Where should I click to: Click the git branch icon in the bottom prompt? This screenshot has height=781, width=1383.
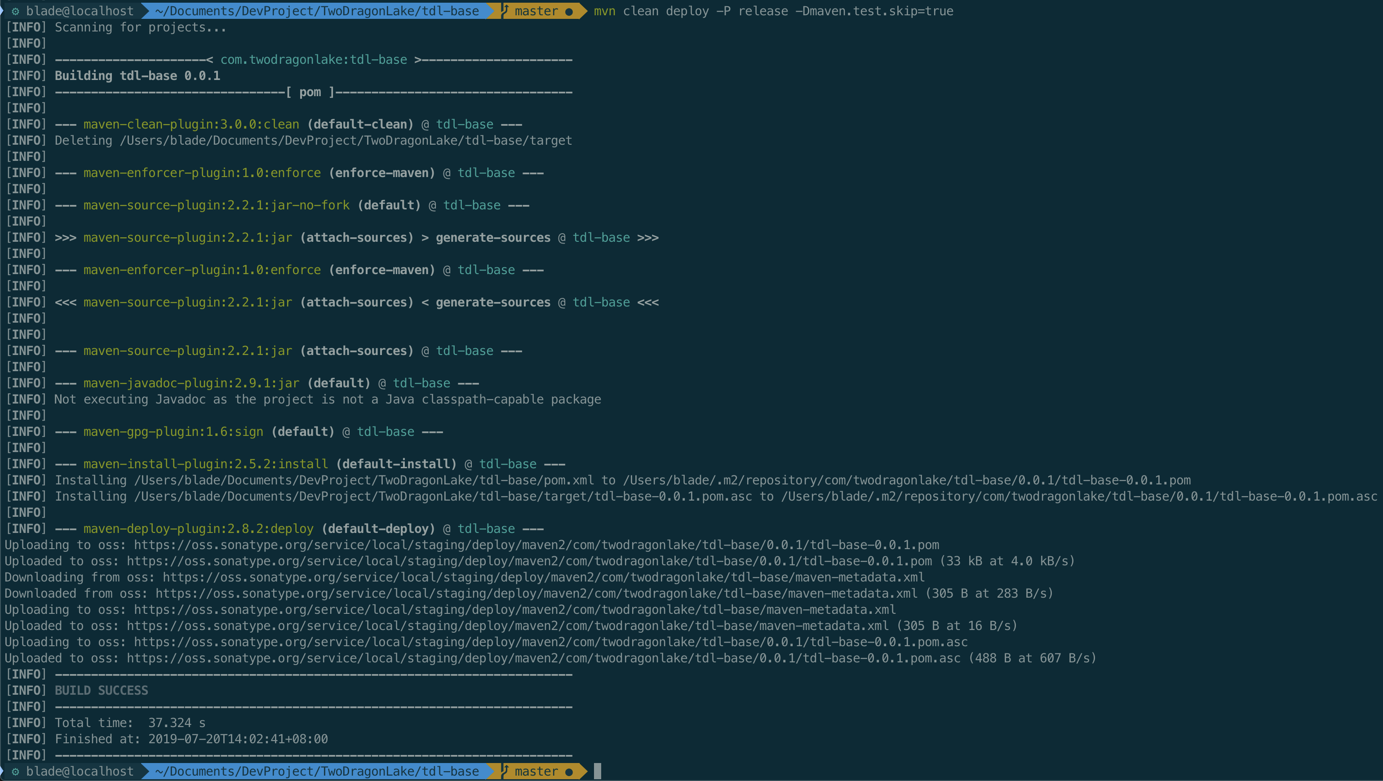click(505, 771)
